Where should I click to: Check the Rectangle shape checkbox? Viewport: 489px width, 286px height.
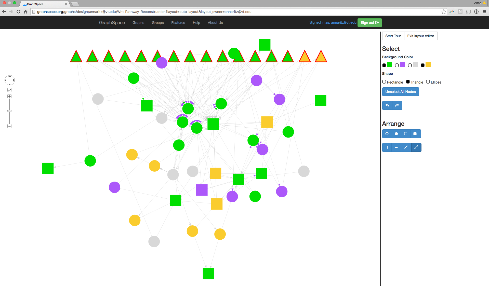[384, 82]
